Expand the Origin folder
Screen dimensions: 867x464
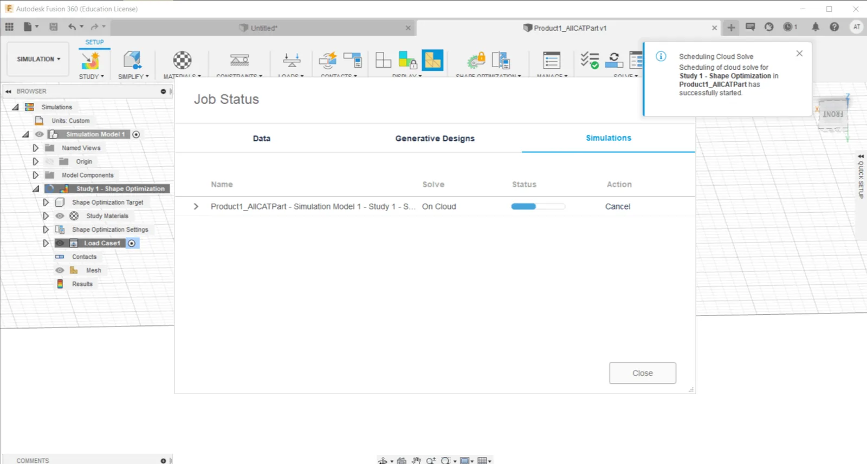coord(35,161)
